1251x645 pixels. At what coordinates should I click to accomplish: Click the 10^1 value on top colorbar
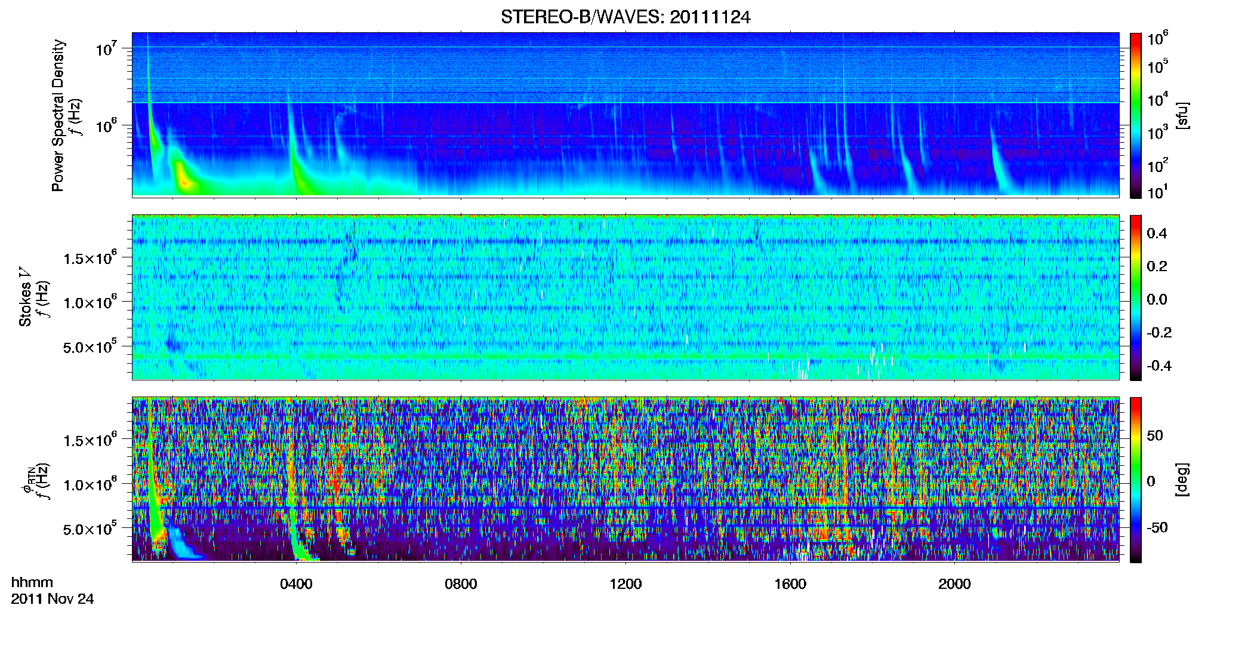1157,192
